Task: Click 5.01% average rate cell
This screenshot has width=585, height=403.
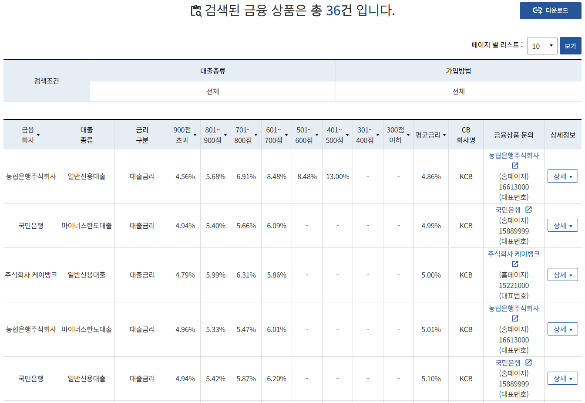Action: (431, 329)
